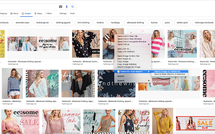
Task: Click the microphone voice search icon
Action: 67,7
